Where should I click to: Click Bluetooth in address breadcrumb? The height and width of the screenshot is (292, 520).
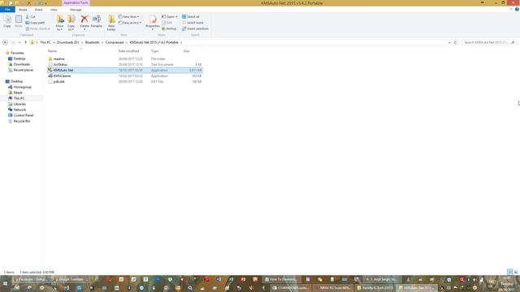pos(92,42)
